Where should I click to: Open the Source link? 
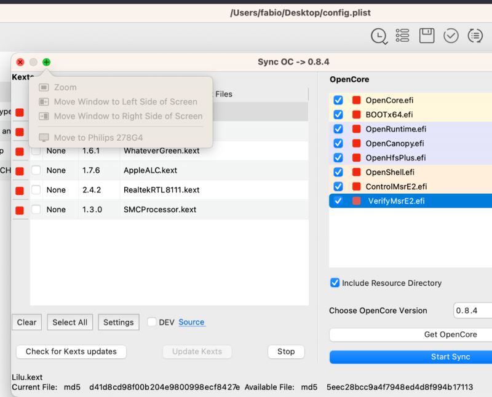pyautogui.click(x=191, y=322)
